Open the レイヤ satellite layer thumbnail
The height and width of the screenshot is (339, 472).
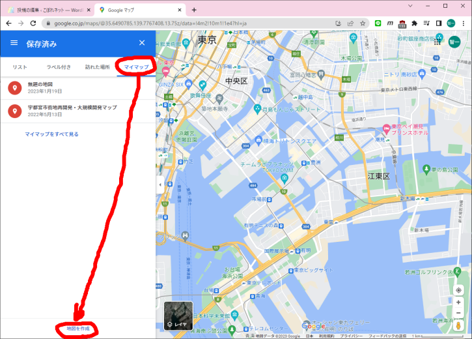(178, 316)
